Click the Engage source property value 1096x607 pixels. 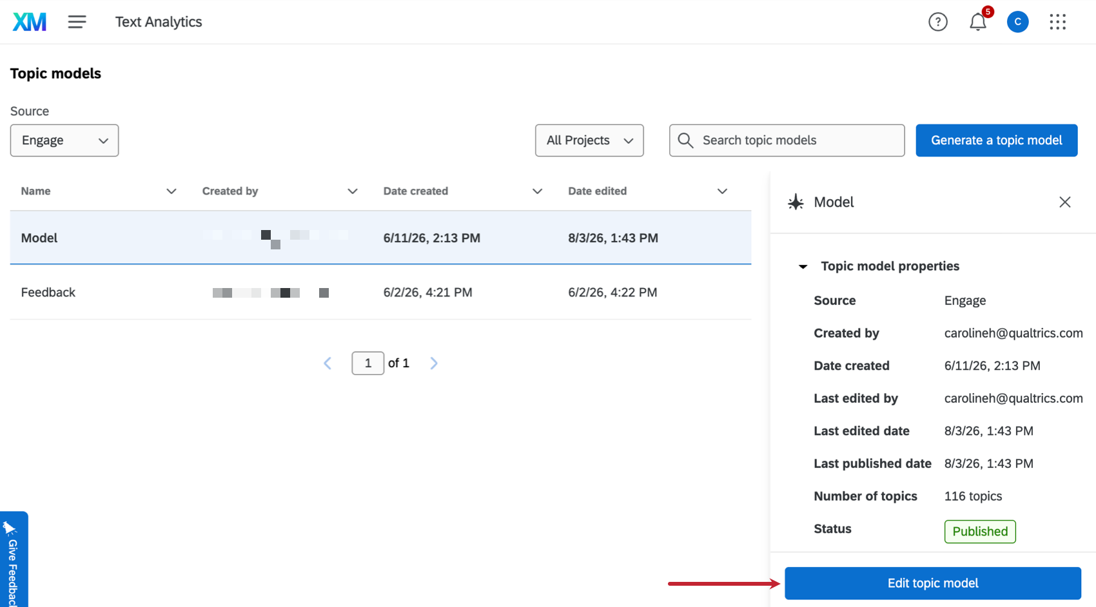(x=965, y=300)
